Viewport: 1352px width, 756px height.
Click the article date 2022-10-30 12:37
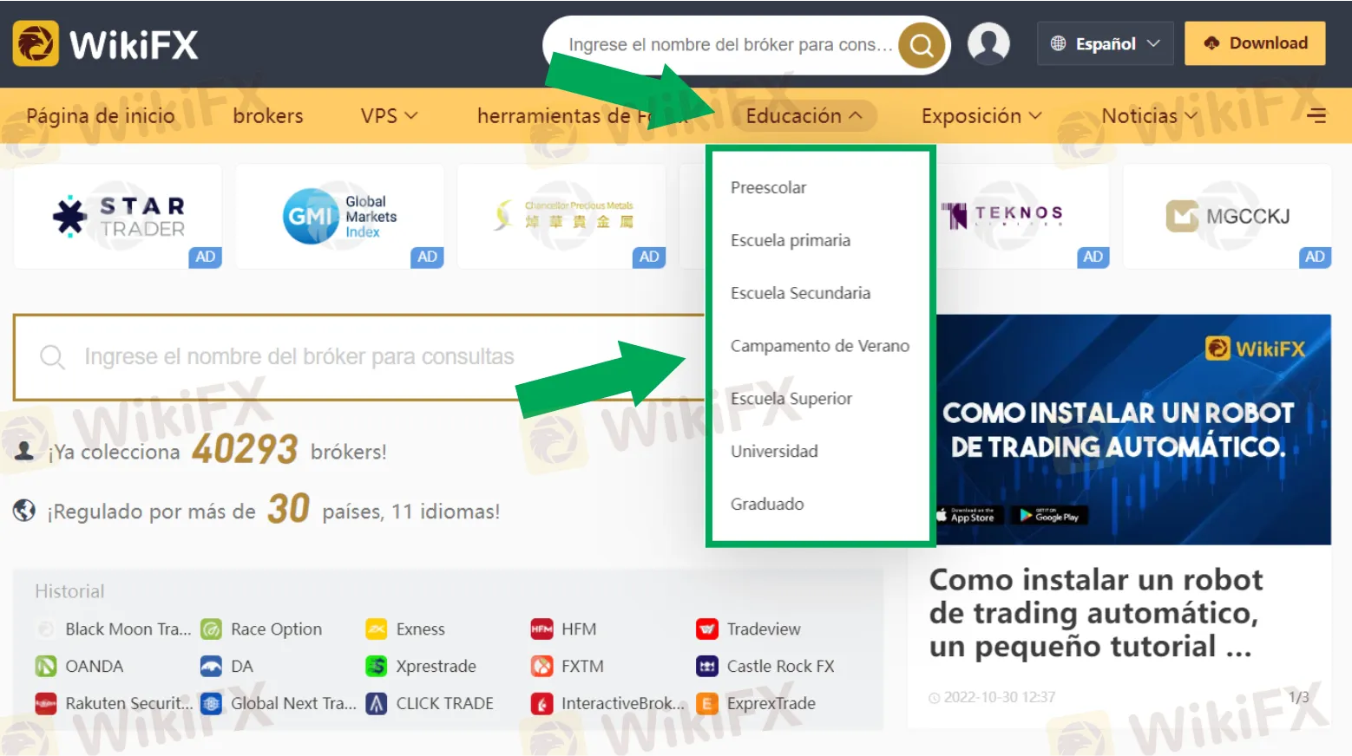point(999,697)
